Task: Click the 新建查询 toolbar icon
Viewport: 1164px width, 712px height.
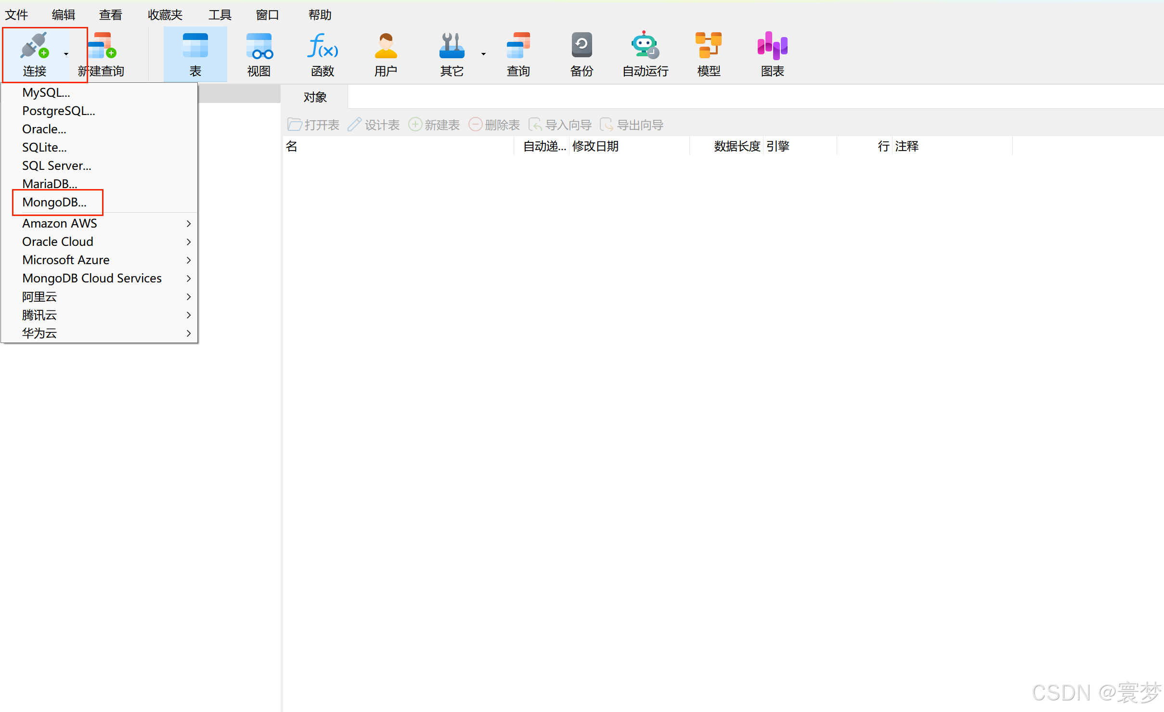Action: (102, 46)
